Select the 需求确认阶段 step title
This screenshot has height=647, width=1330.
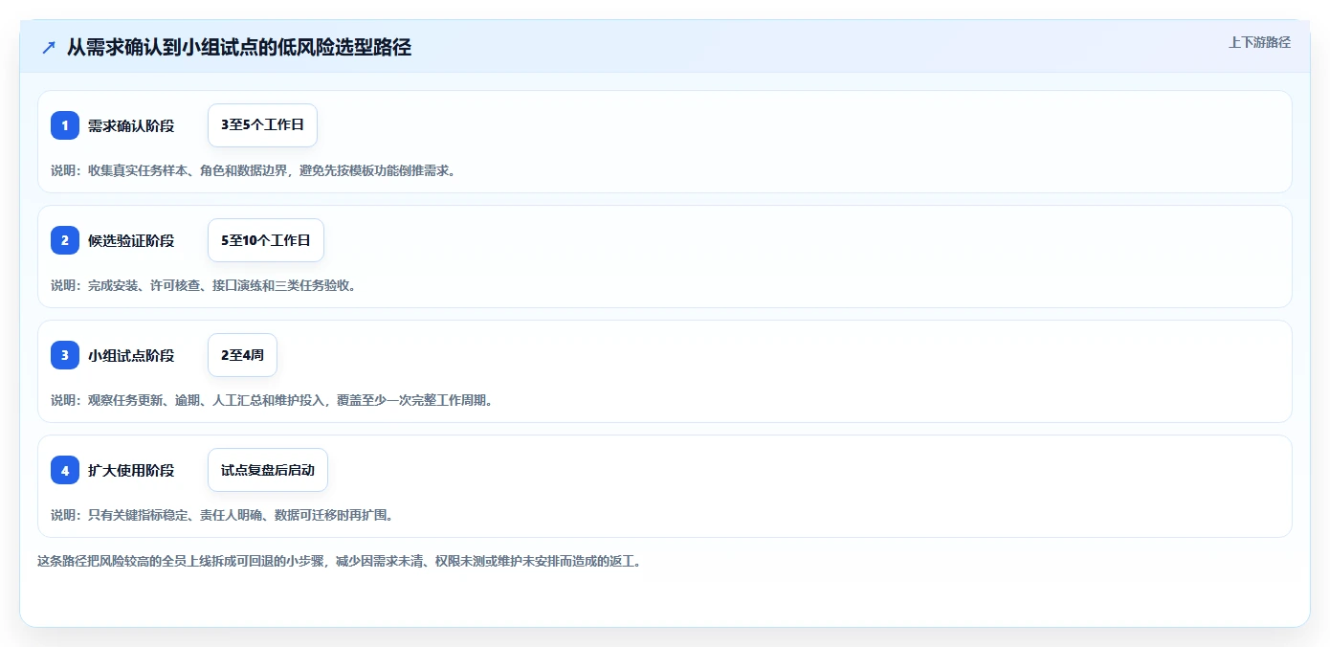131,125
